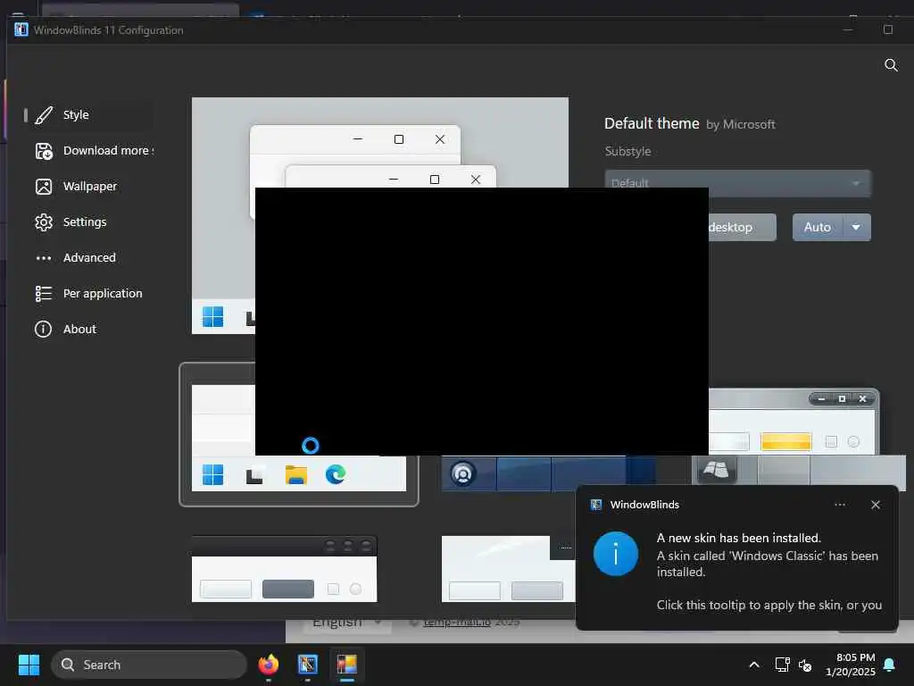
Task: Click the muted volume tray icon
Action: click(805, 665)
